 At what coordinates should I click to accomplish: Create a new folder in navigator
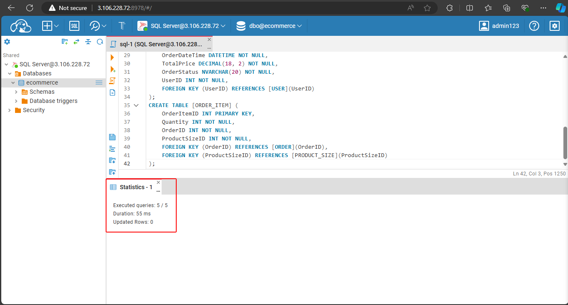[x=65, y=42]
